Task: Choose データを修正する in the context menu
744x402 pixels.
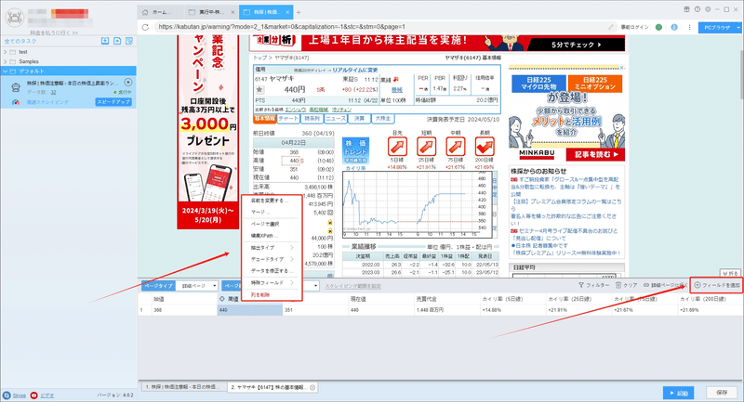Action: coord(272,271)
